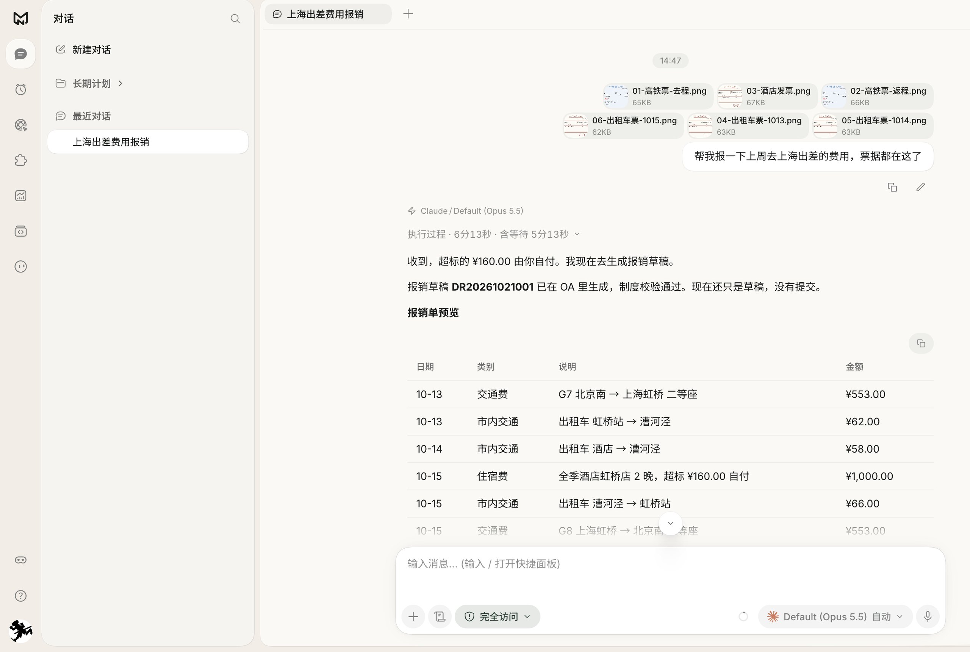
Task: Open the help question mark icon
Action: coord(20,596)
